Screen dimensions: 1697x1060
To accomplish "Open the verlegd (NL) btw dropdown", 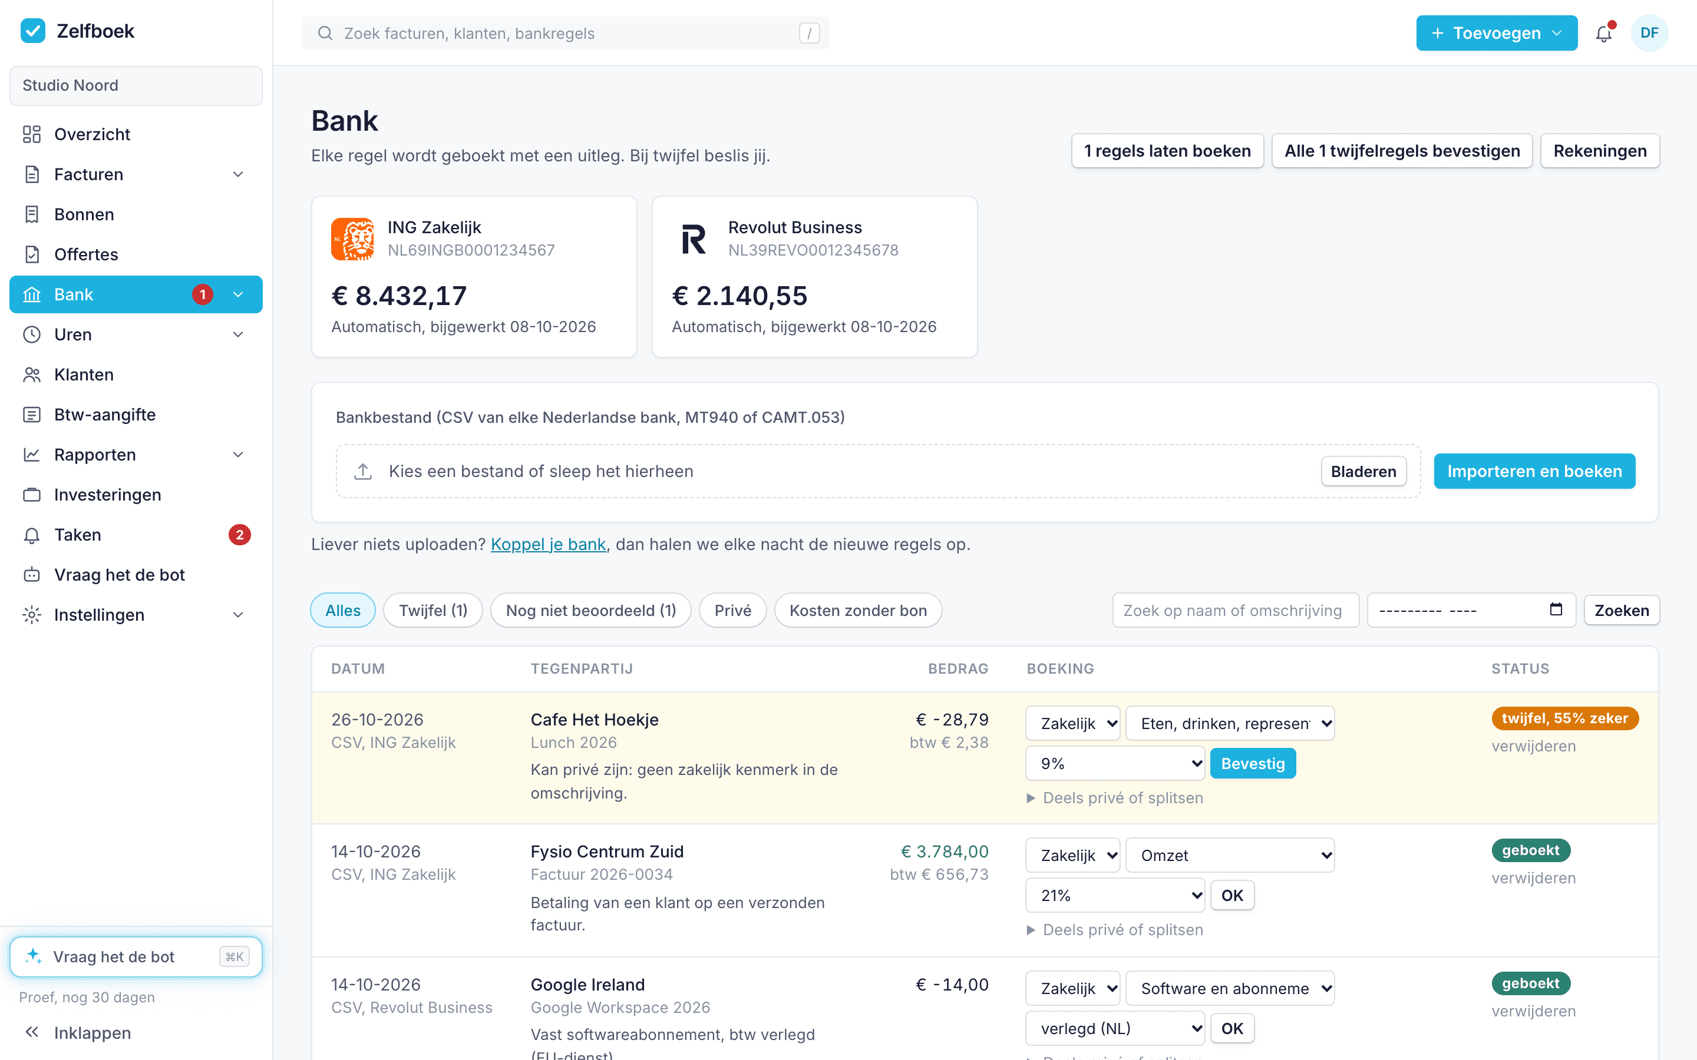I will click(1115, 1028).
